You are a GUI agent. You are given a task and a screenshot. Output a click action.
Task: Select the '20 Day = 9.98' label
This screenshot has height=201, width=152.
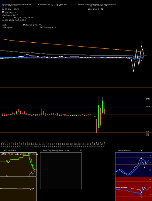point(11,5)
